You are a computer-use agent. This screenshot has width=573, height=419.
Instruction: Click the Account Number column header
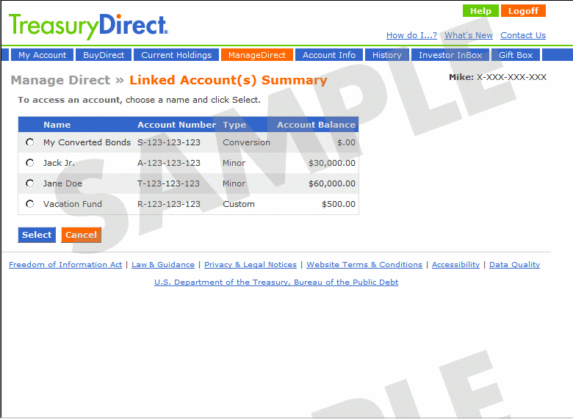tap(176, 125)
